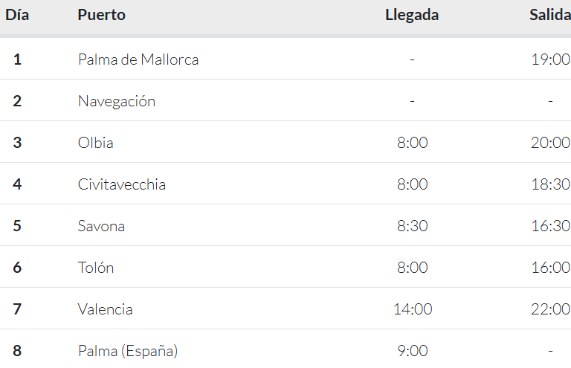This screenshot has height=368, width=571.
Task: Click the Puerto column header
Action: [102, 15]
